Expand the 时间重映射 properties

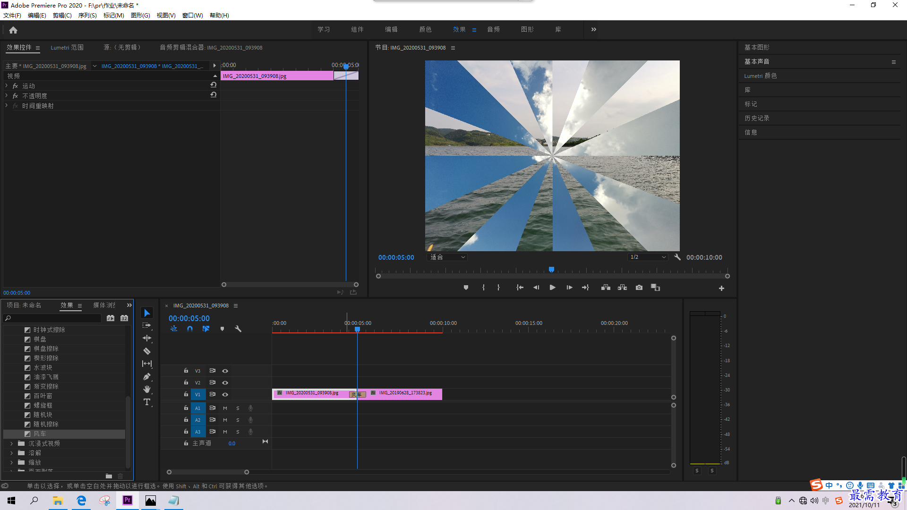(7, 106)
